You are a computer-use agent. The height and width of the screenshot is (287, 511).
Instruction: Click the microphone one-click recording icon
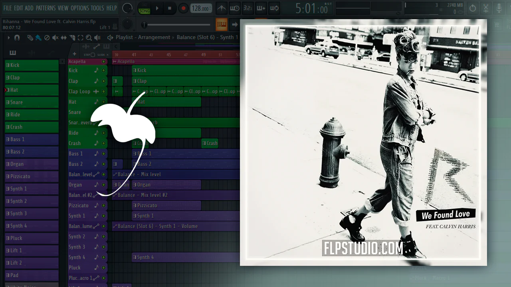(499, 8)
